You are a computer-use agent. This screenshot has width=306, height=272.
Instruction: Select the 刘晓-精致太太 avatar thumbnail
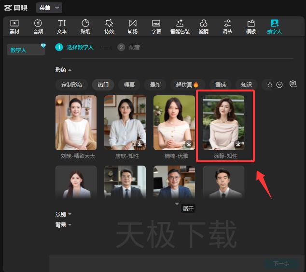tap(76, 123)
